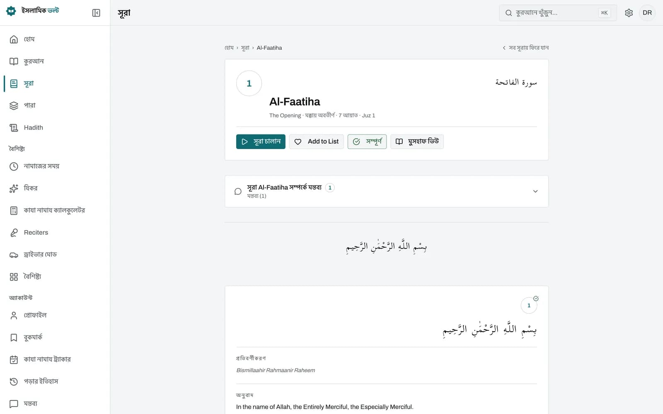663x414 pixels.
Task: Open বৈশিষ্ট্য grid icon in sidebar
Action: tap(14, 277)
